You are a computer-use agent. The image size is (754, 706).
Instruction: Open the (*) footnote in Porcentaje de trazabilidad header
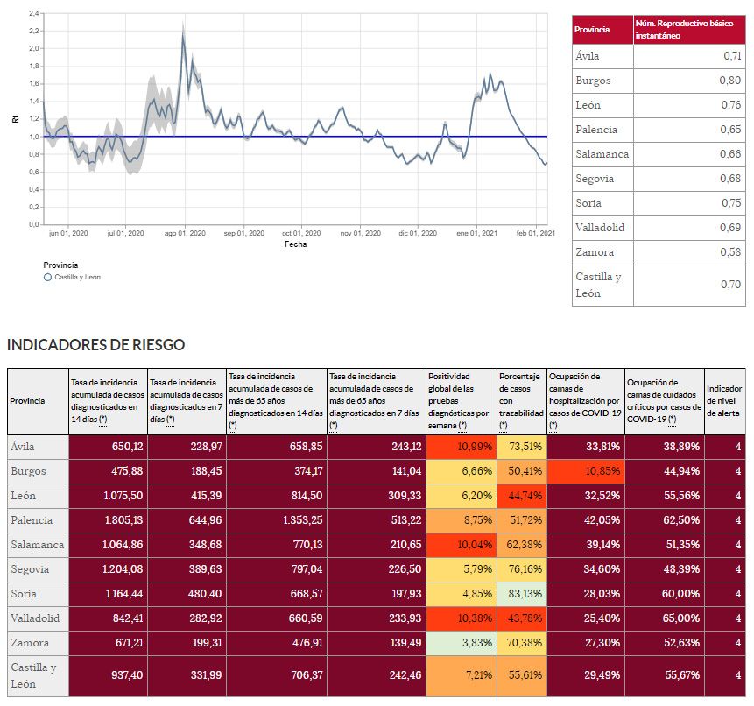pyautogui.click(x=505, y=424)
